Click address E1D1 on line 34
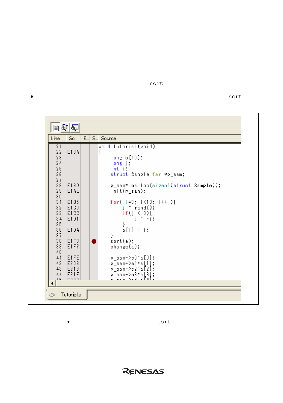The image size is (283, 403). (x=73, y=219)
